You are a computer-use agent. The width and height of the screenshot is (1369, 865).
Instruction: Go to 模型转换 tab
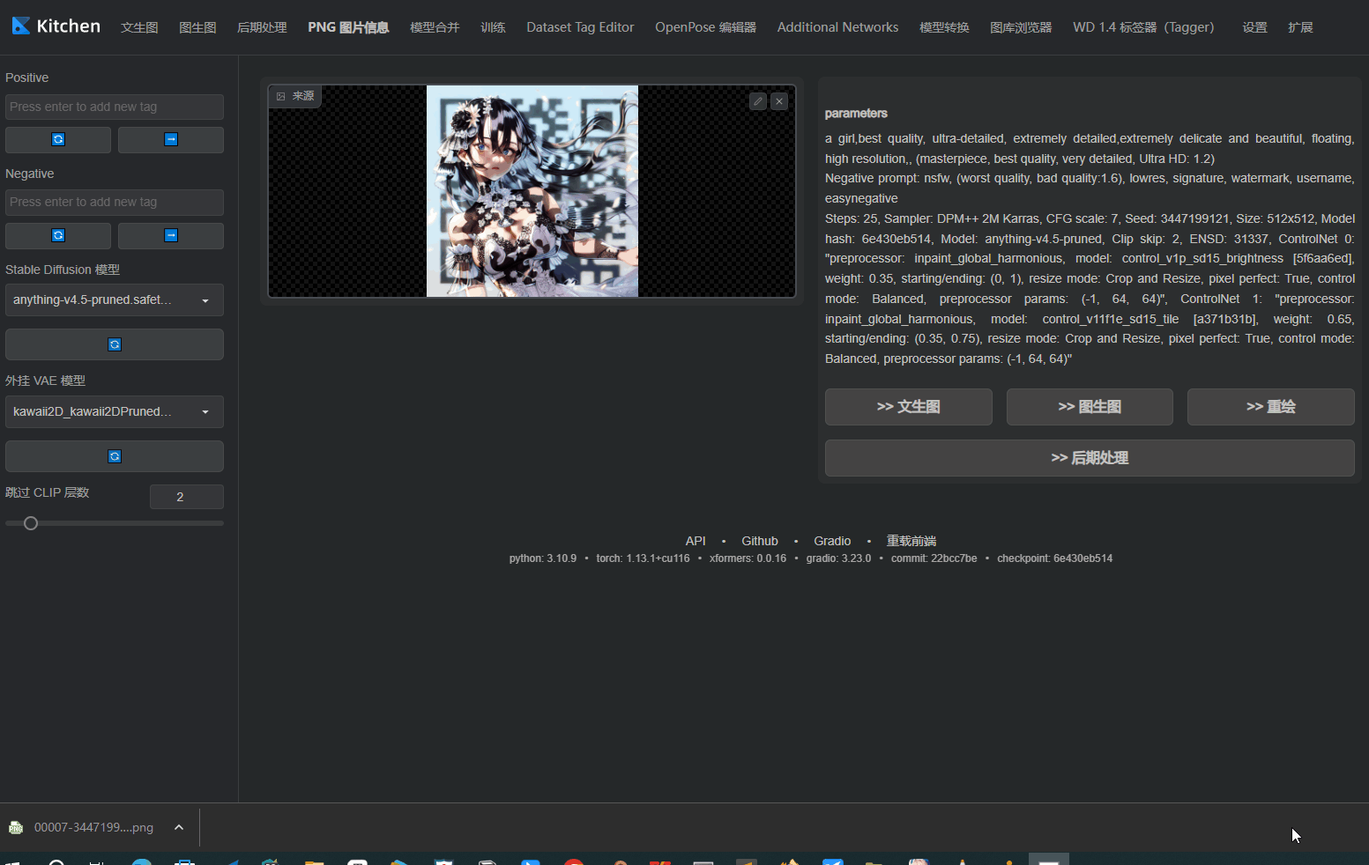(x=944, y=27)
